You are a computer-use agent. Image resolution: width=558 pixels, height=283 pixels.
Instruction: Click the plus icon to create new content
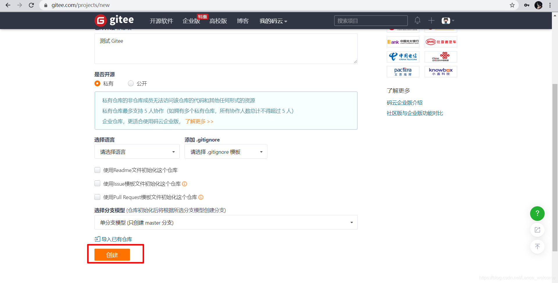[x=431, y=20]
